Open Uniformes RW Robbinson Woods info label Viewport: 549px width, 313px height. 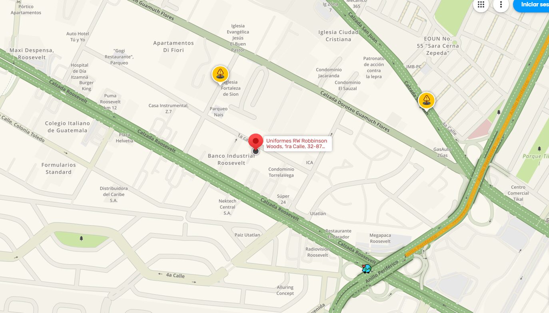297,144
